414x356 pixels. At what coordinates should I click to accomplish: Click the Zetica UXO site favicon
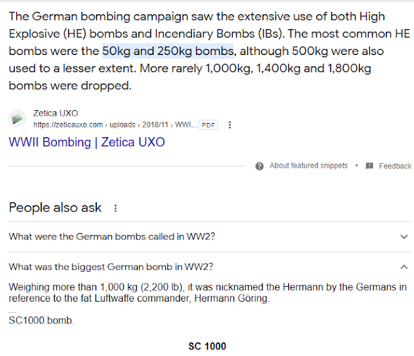coord(17,118)
